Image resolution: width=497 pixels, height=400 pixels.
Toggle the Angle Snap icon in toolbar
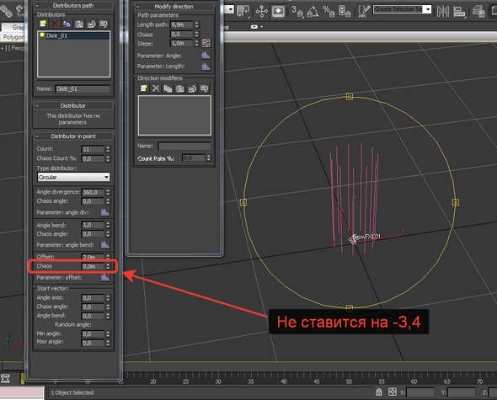313,12
